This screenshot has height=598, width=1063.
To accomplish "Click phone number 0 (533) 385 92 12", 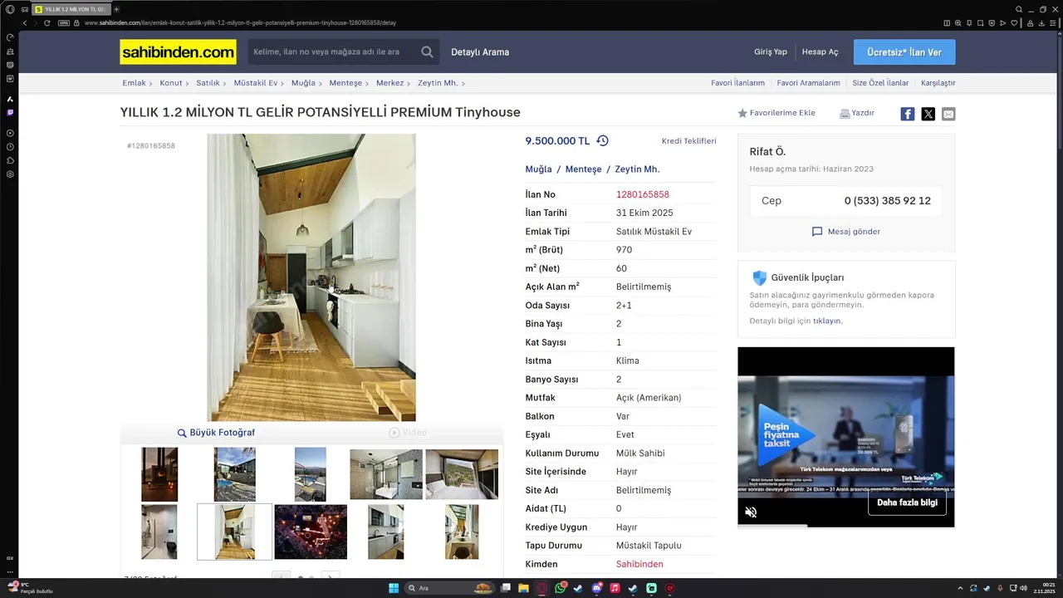I will point(888,201).
